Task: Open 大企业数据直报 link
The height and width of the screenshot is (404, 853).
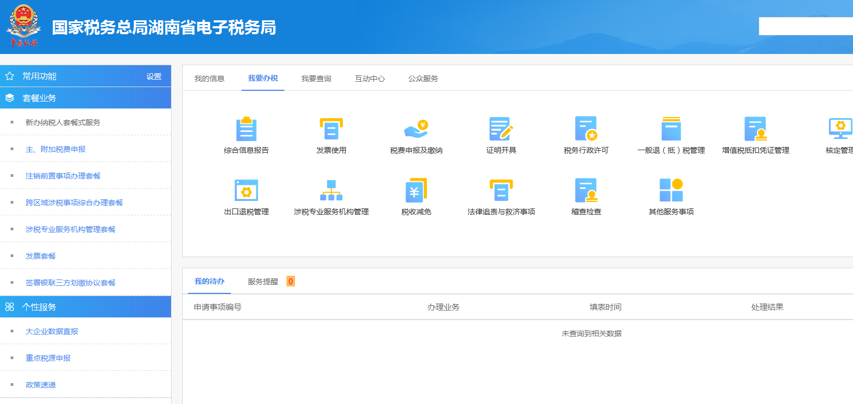Action: (52, 331)
